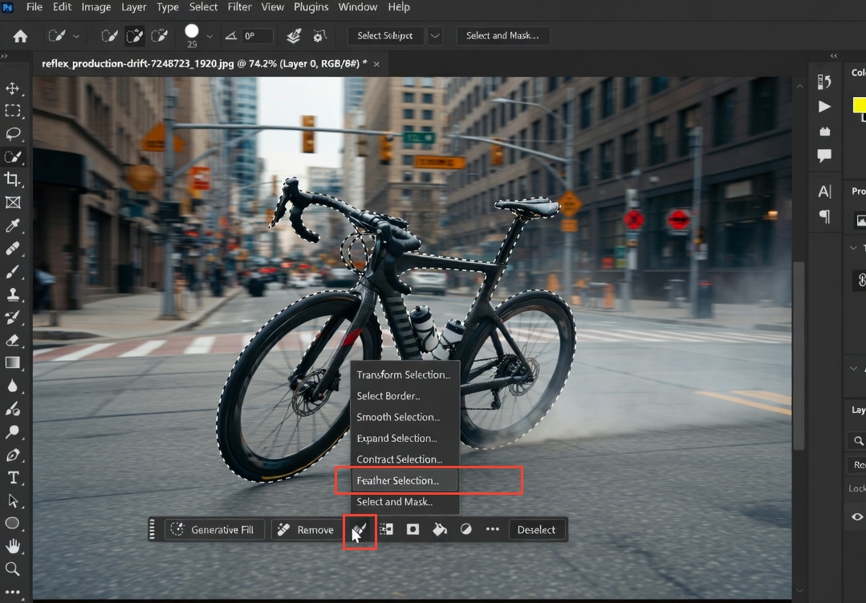The height and width of the screenshot is (603, 866).
Task: Click the yellow foreground color swatch
Action: point(859,104)
